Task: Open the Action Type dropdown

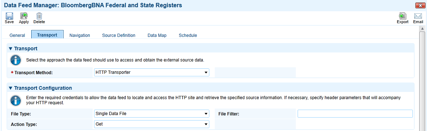Action: point(152,124)
